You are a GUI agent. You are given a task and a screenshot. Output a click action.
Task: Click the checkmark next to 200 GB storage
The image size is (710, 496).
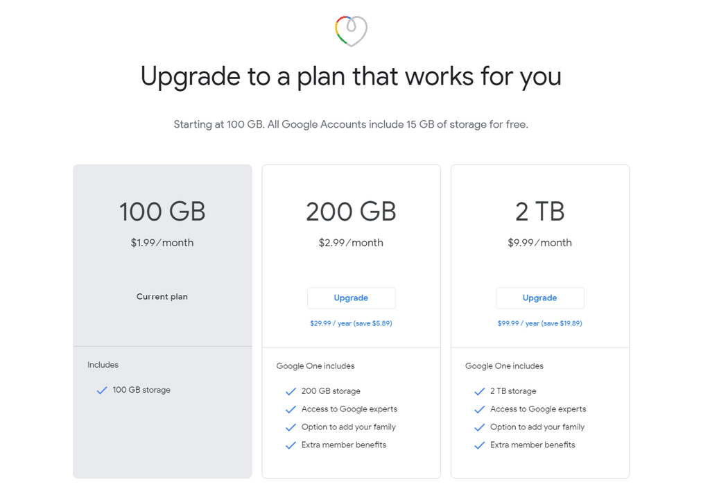pos(291,391)
